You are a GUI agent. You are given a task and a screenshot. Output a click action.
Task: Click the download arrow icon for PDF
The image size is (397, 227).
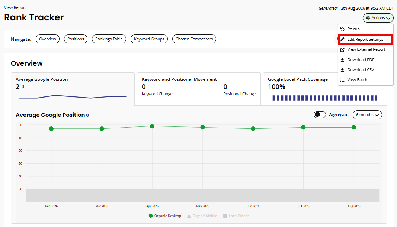tap(342, 60)
